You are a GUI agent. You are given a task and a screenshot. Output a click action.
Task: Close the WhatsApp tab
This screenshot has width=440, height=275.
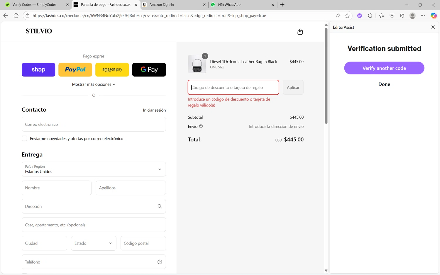273,5
